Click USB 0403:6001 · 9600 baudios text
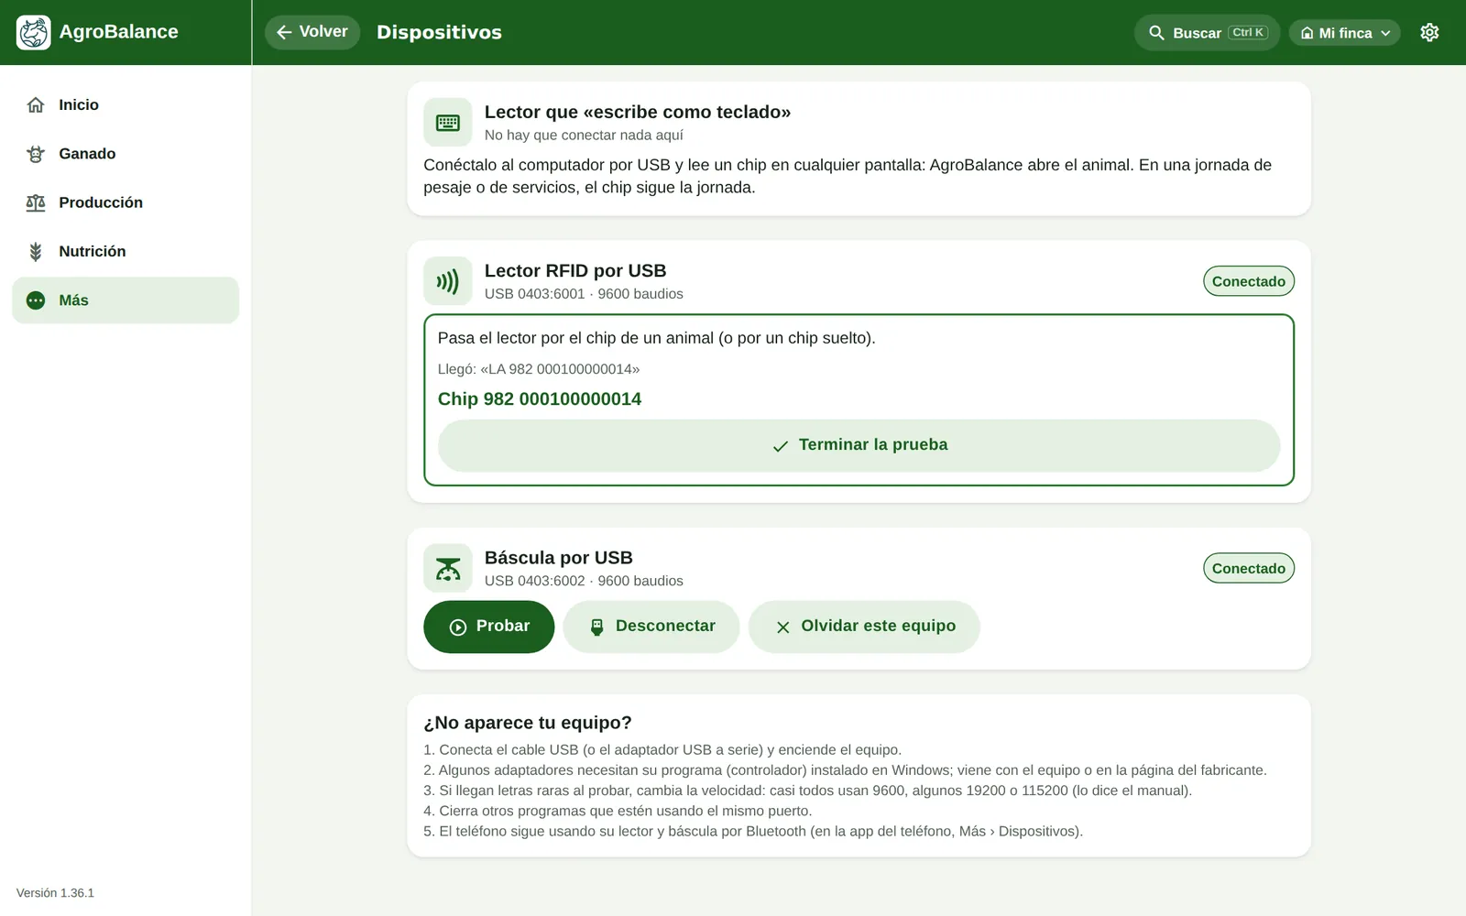Image resolution: width=1466 pixels, height=916 pixels. 584,294
